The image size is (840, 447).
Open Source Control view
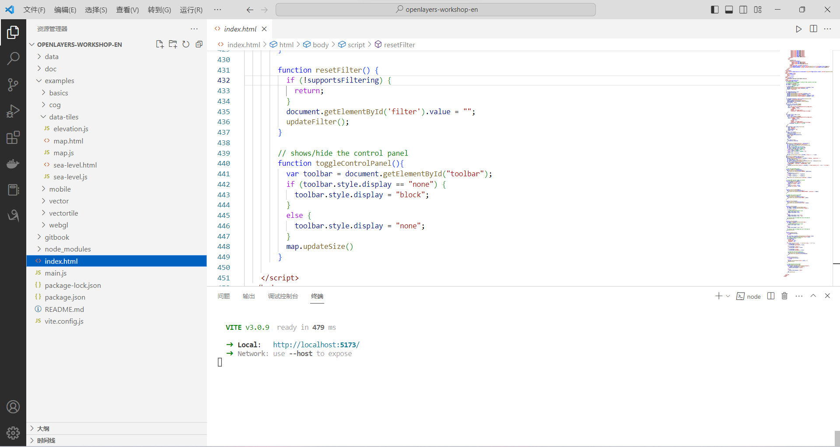[13, 85]
